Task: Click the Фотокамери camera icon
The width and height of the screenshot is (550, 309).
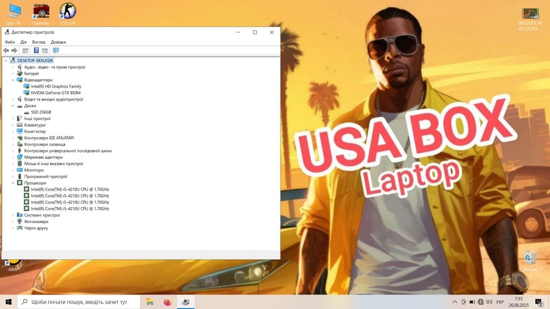Action: tap(20, 221)
